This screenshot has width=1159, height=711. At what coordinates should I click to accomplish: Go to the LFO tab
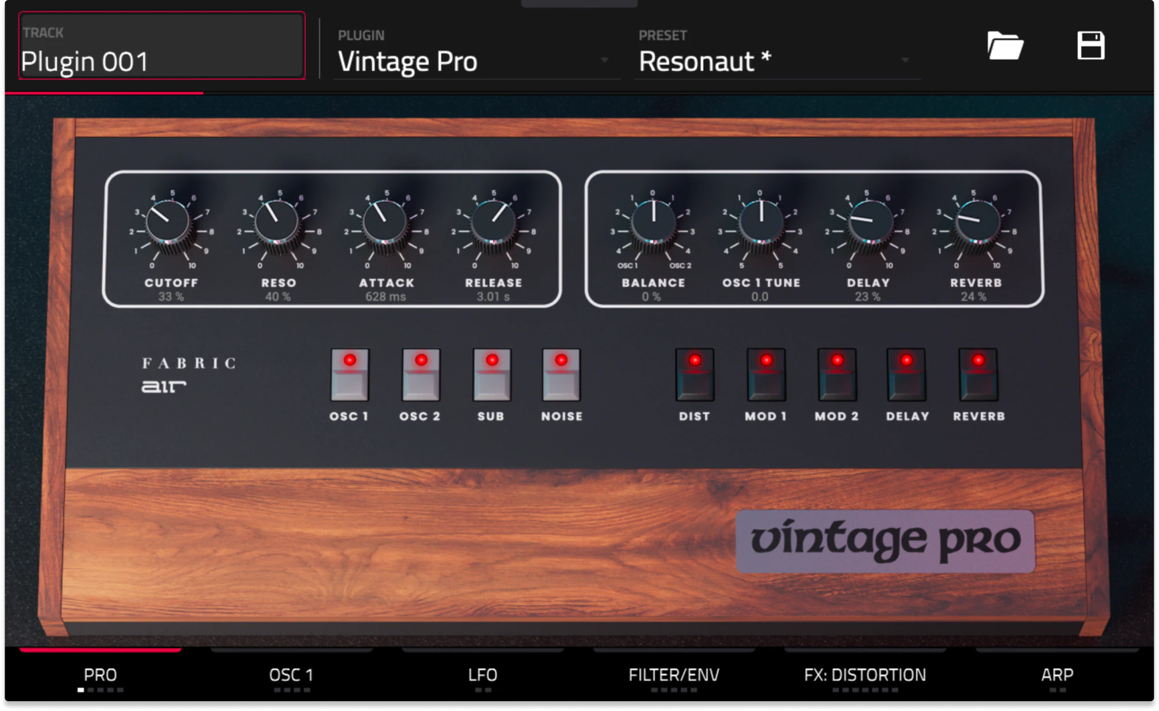482,675
